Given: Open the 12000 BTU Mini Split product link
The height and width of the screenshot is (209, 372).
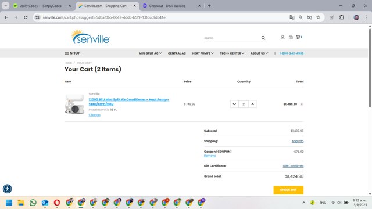Looking at the screenshot, I should (129, 102).
